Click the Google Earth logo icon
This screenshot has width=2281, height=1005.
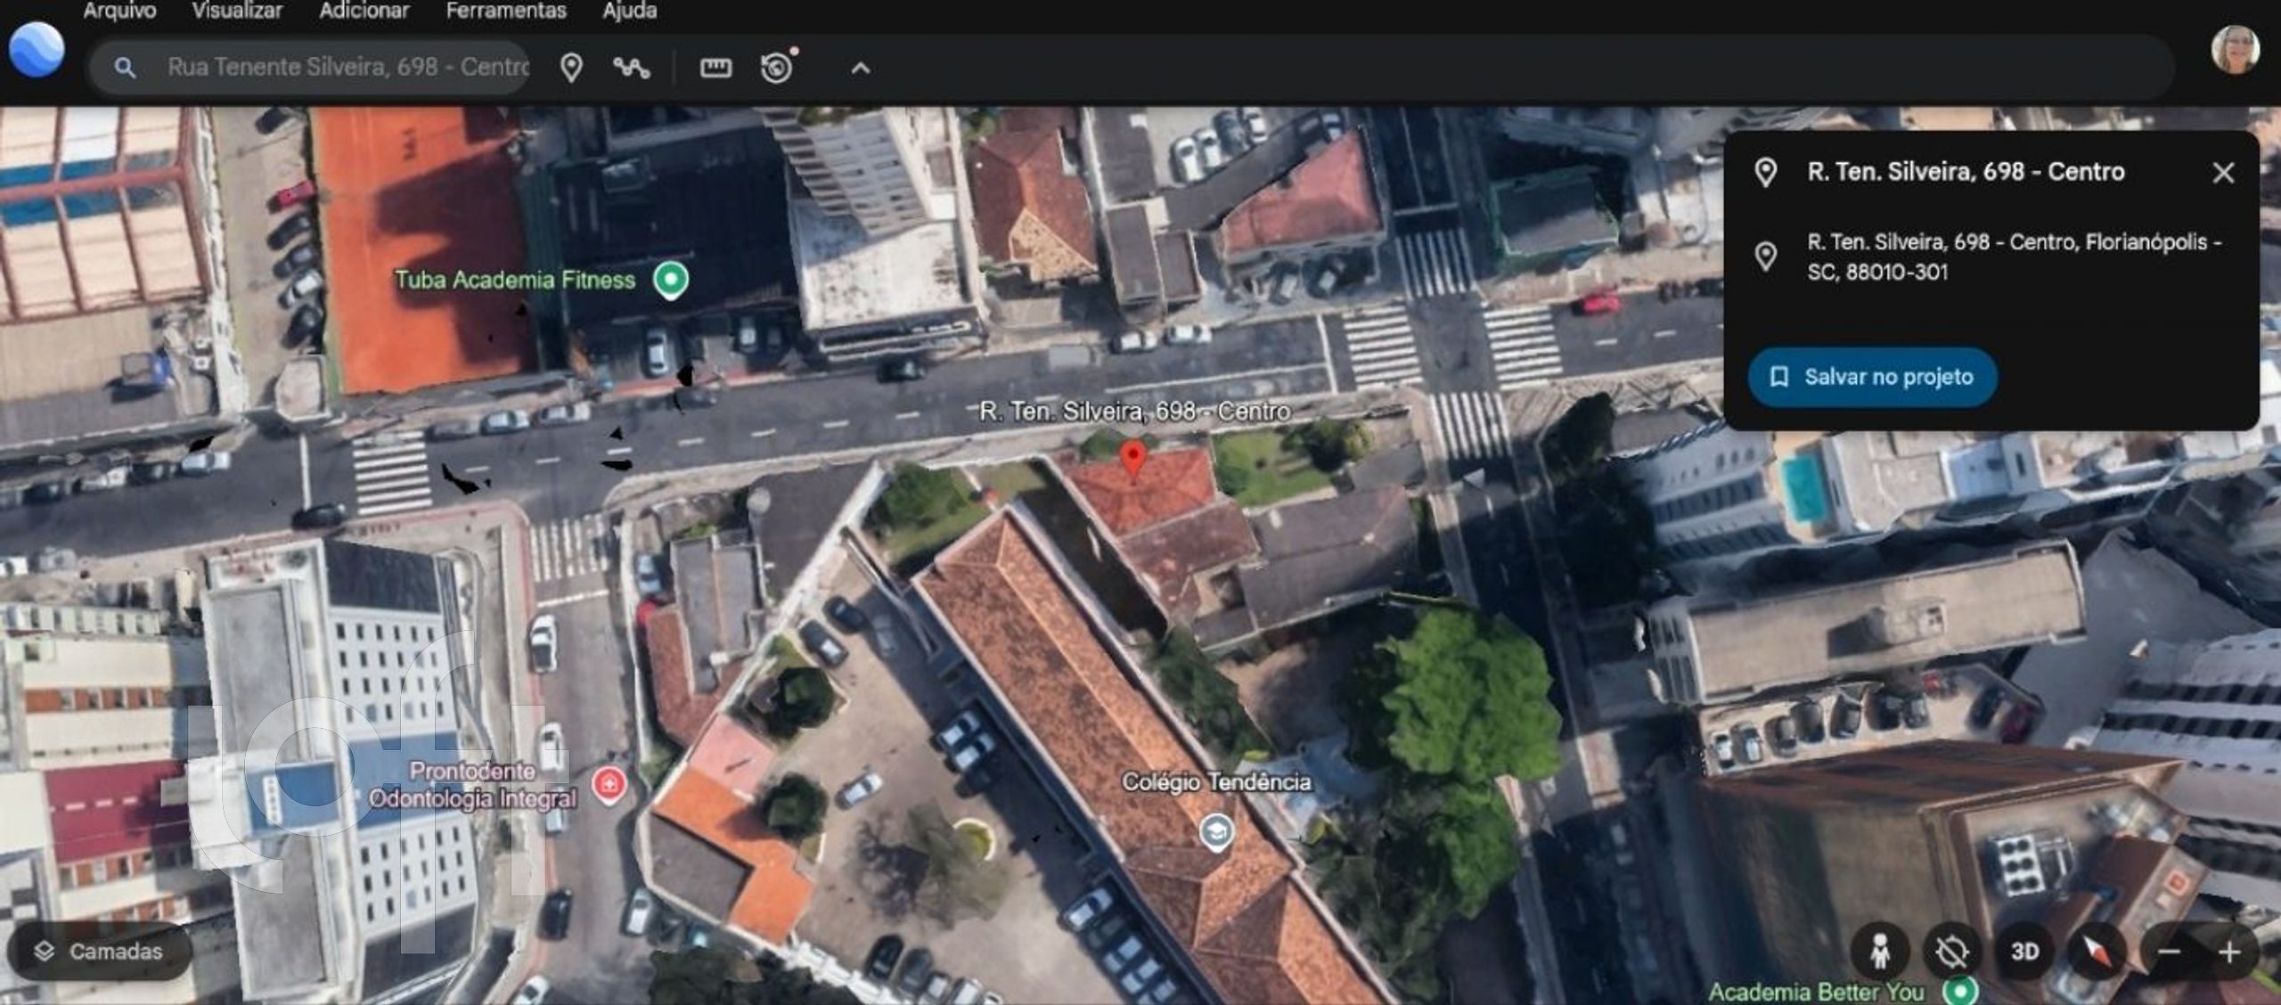37,50
